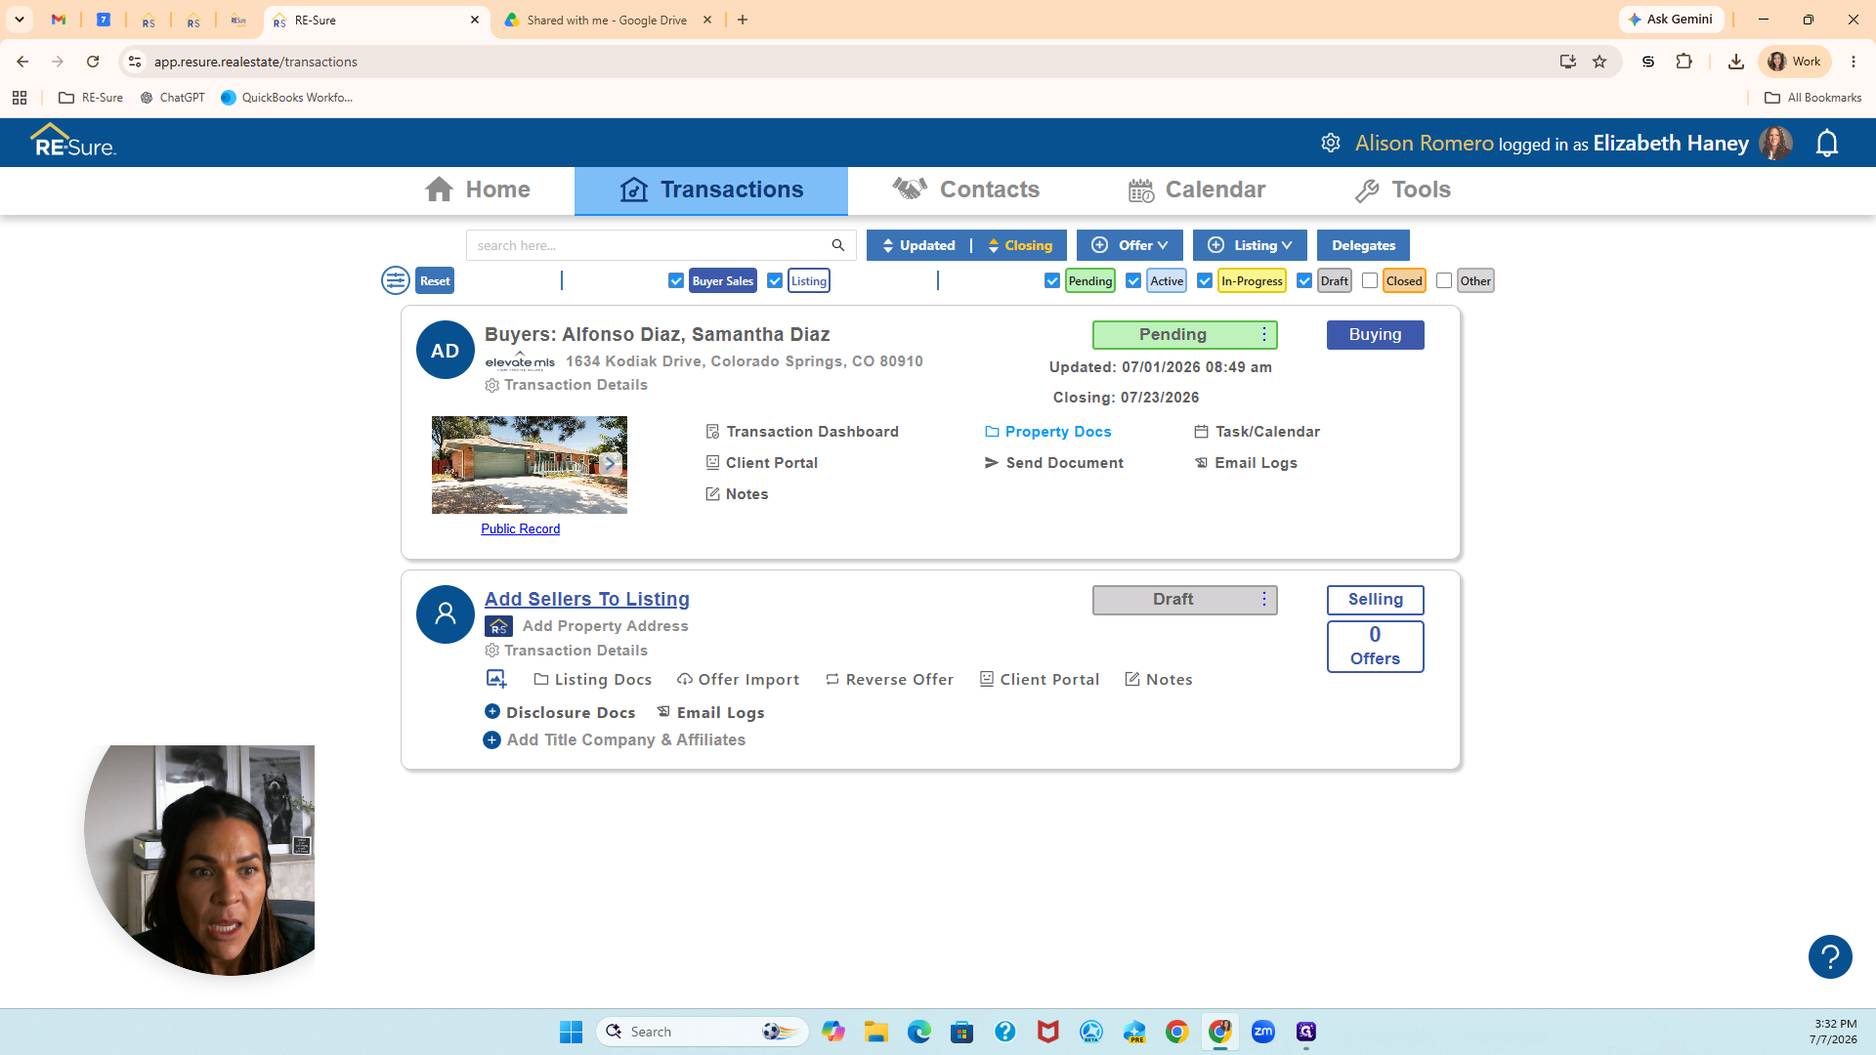The image size is (1876, 1055).
Task: Go to the Home tab
Action: 478,190
